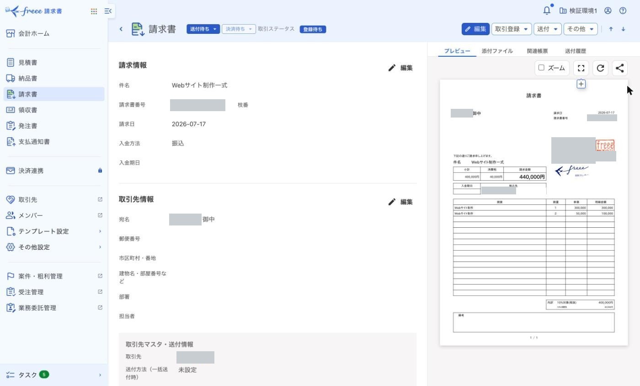Click the 取引先 value in マスタ section
This screenshot has height=386, width=640.
tap(195, 357)
